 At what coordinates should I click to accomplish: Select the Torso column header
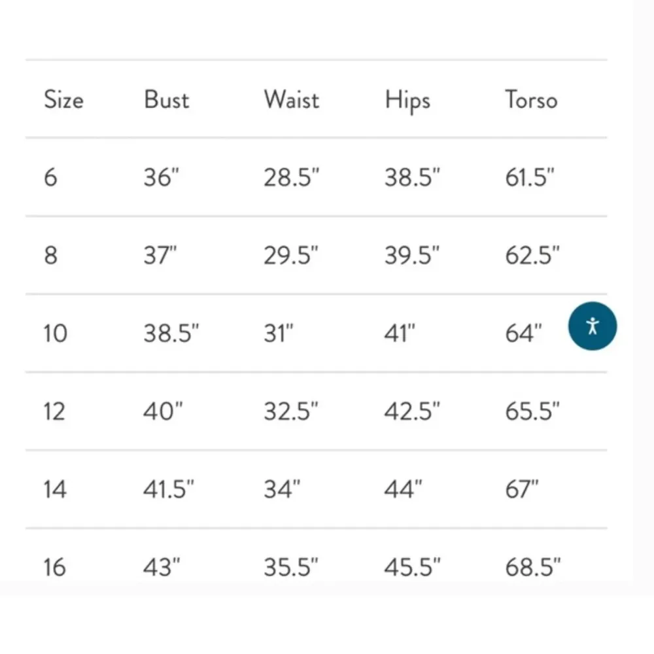tap(531, 100)
